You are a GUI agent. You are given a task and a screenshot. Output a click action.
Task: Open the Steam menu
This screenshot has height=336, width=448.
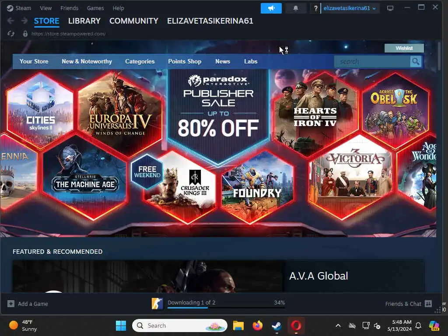click(x=23, y=8)
